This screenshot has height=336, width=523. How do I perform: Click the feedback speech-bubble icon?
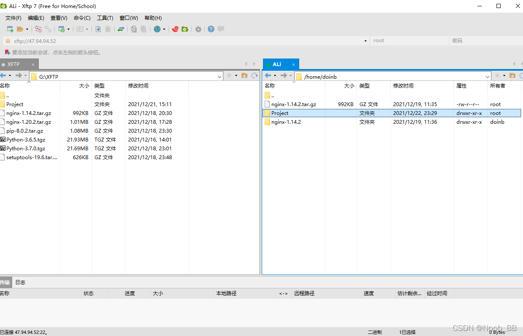pos(221,29)
